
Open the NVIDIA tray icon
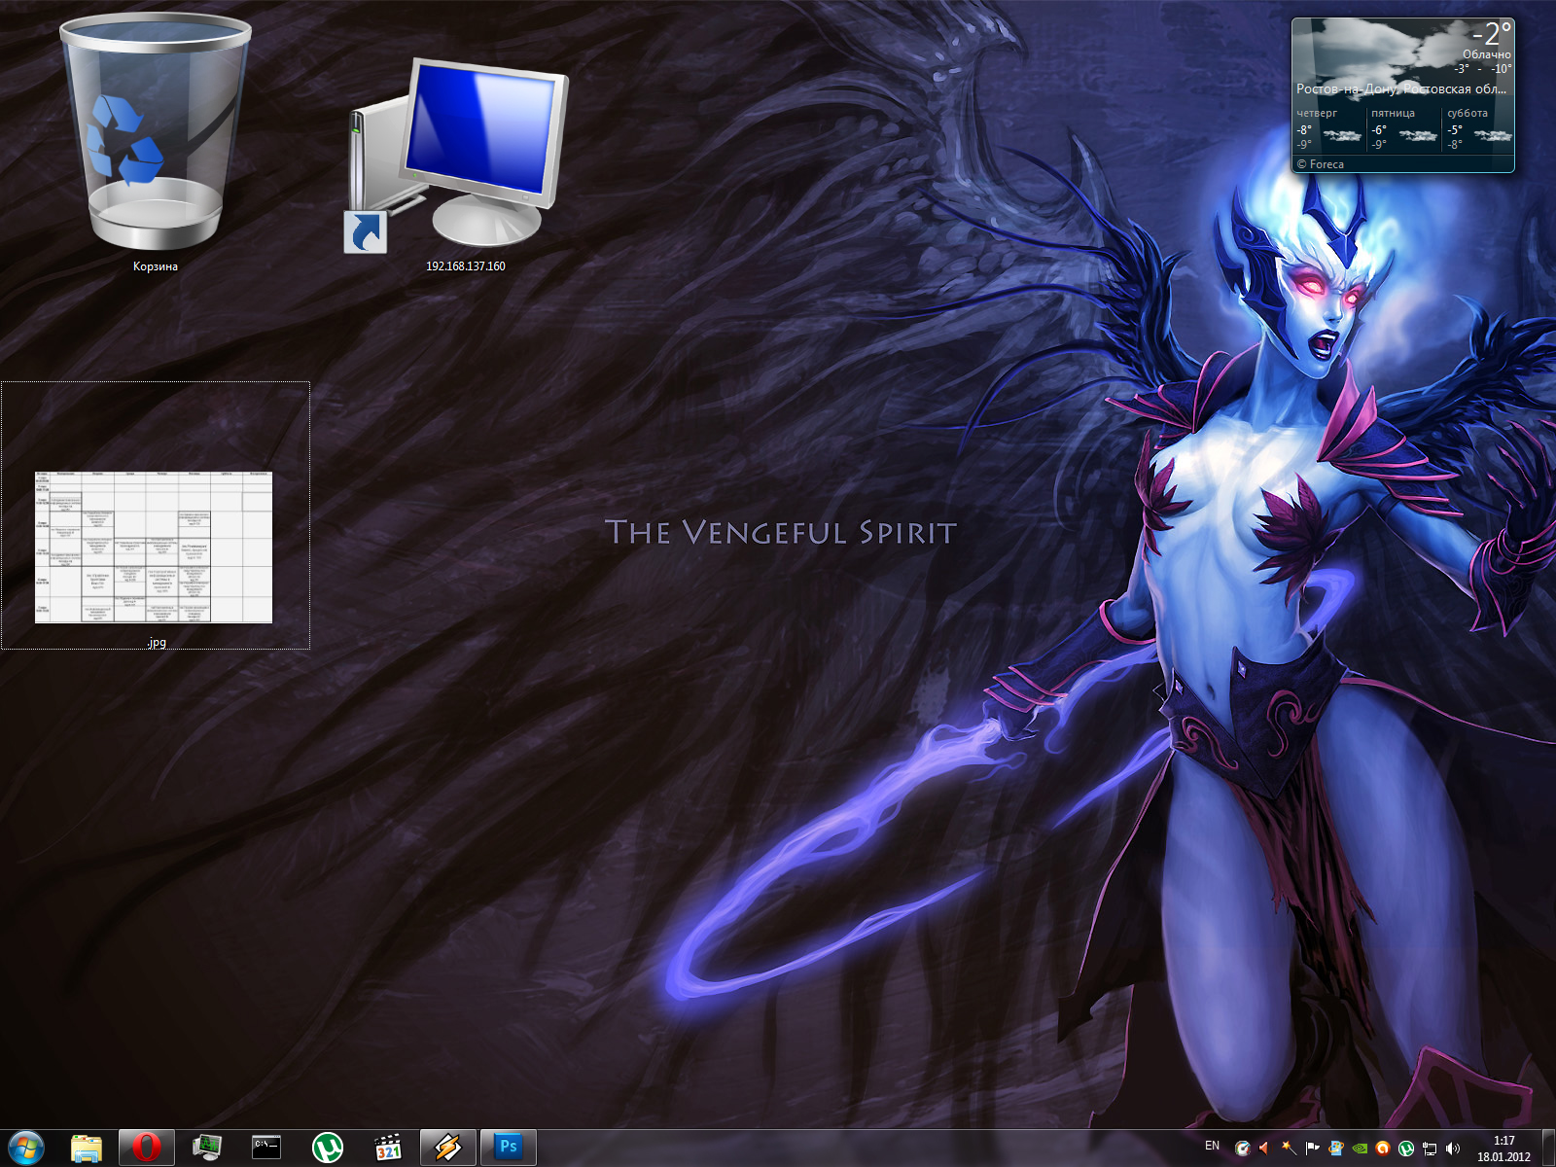pyautogui.click(x=1360, y=1149)
